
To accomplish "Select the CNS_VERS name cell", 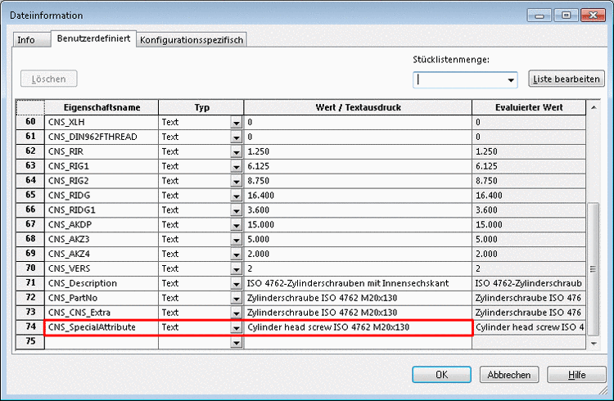I will (x=102, y=268).
